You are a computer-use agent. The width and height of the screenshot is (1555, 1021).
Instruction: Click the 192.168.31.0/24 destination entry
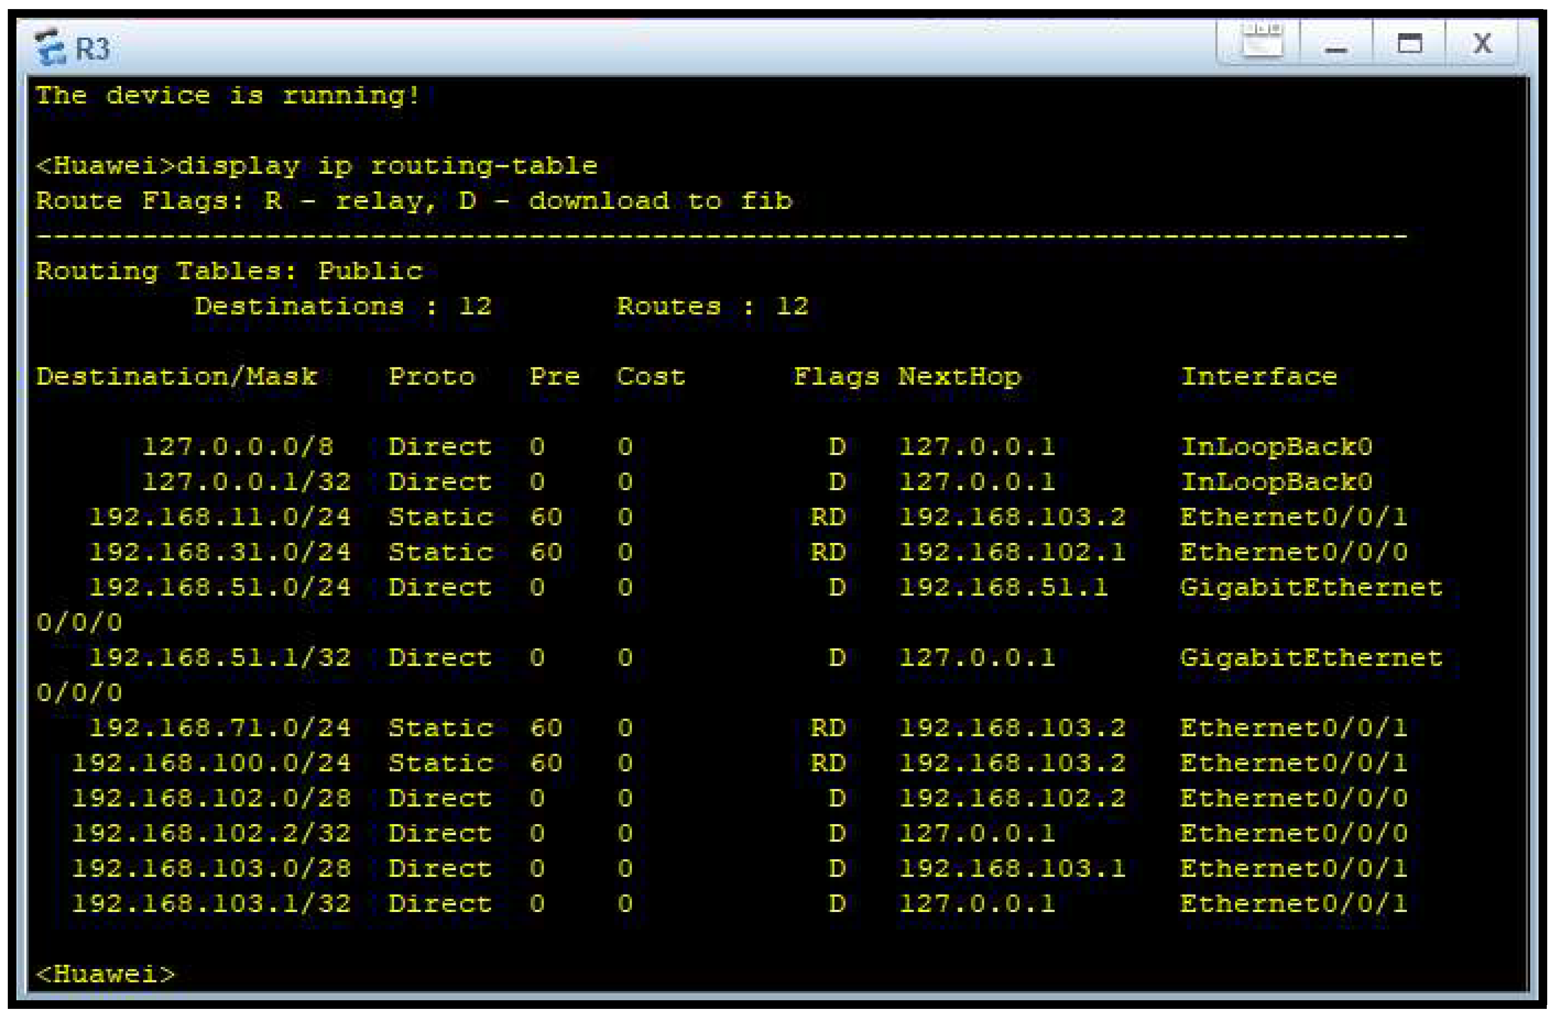(x=220, y=552)
